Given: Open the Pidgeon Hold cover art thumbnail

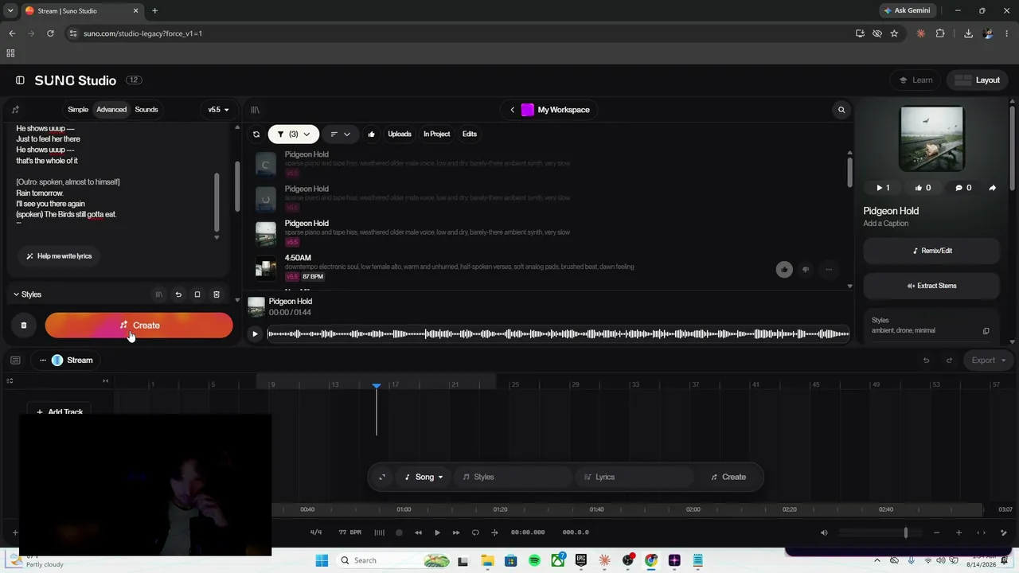Looking at the screenshot, I should (x=931, y=138).
